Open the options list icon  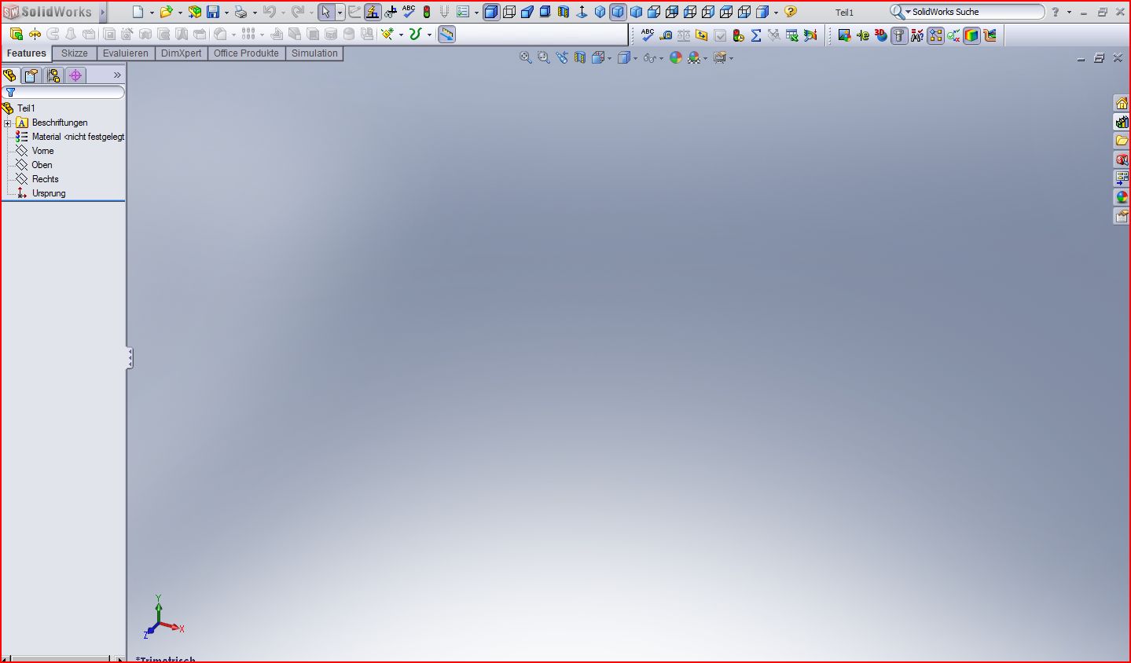point(463,12)
